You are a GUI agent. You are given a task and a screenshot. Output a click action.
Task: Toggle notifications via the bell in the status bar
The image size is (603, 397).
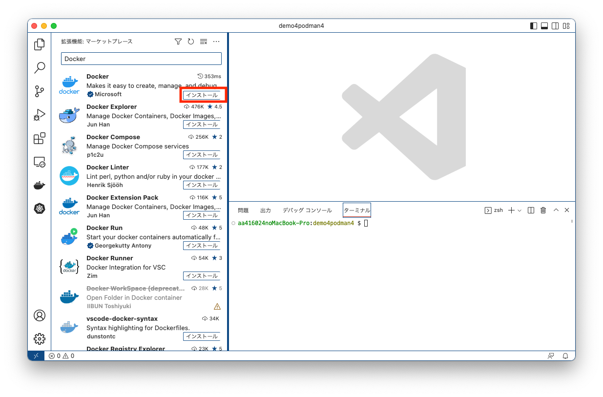(565, 355)
